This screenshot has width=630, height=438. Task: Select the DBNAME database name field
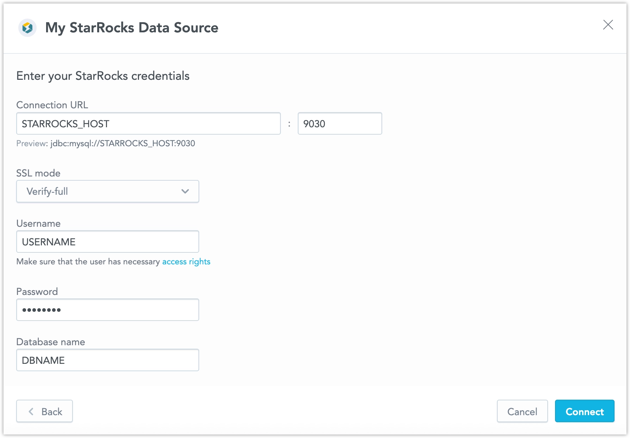tap(107, 360)
